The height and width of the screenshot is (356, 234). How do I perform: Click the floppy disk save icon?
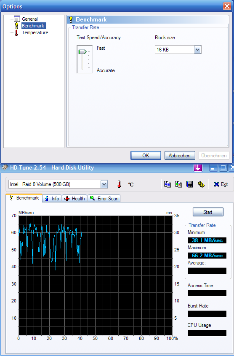point(189,184)
